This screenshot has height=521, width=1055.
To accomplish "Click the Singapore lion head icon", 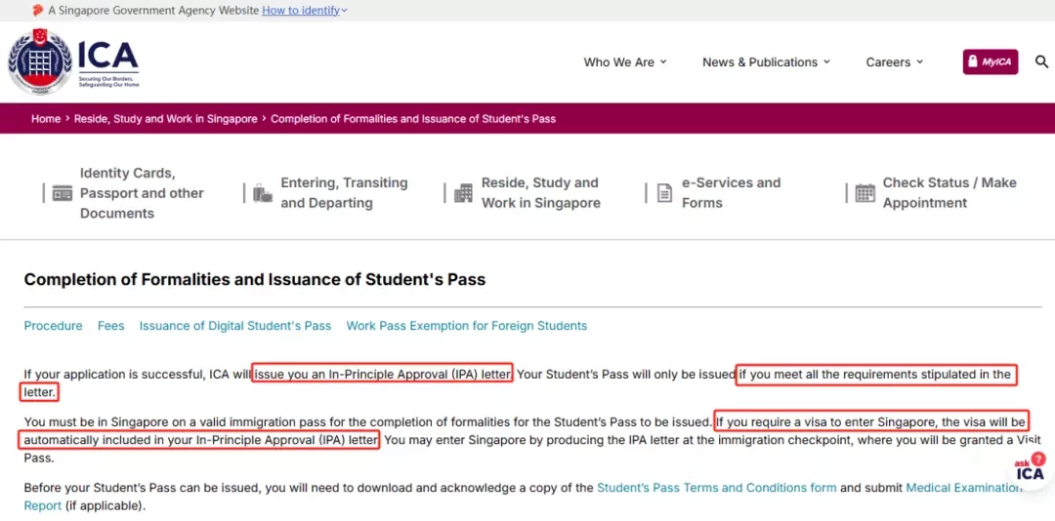I will (38, 11).
